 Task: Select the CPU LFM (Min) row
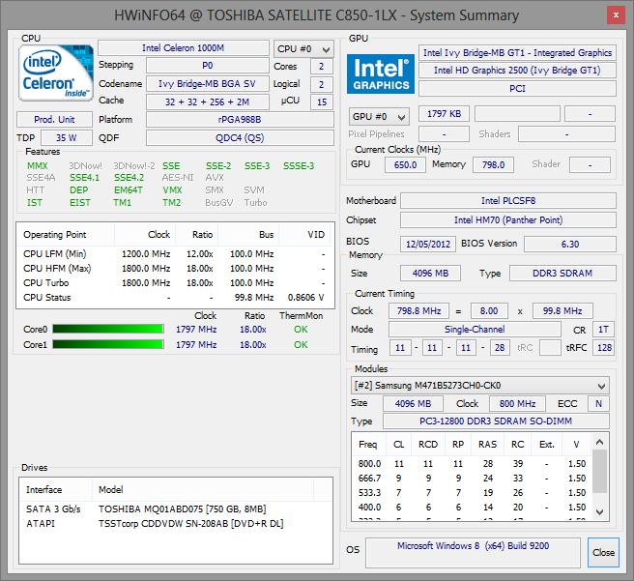[x=174, y=254]
